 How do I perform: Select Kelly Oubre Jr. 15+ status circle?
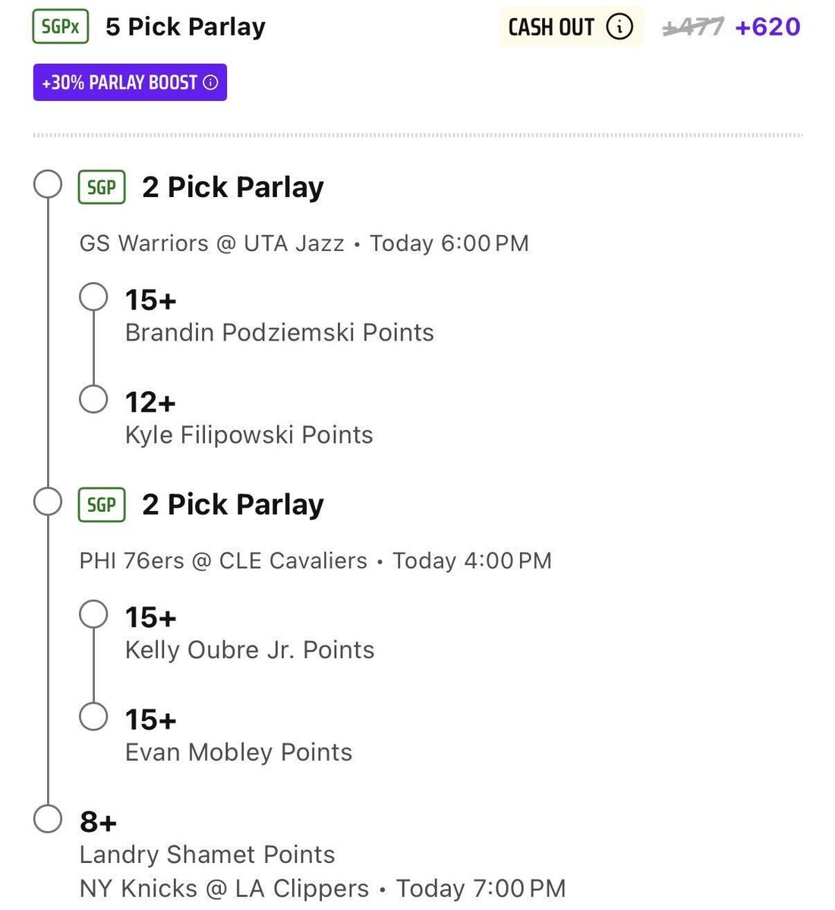pos(93,614)
